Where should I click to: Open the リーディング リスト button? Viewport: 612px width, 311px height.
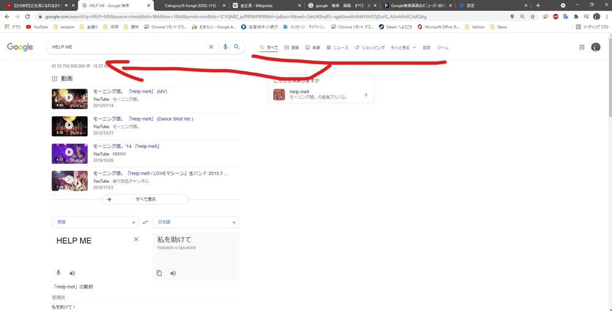(x=592, y=27)
